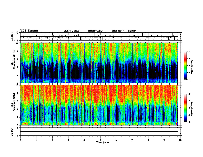This screenshot has height=157, width=203.
Task: Click the time axis tick label "5"
Action: tap(100, 140)
